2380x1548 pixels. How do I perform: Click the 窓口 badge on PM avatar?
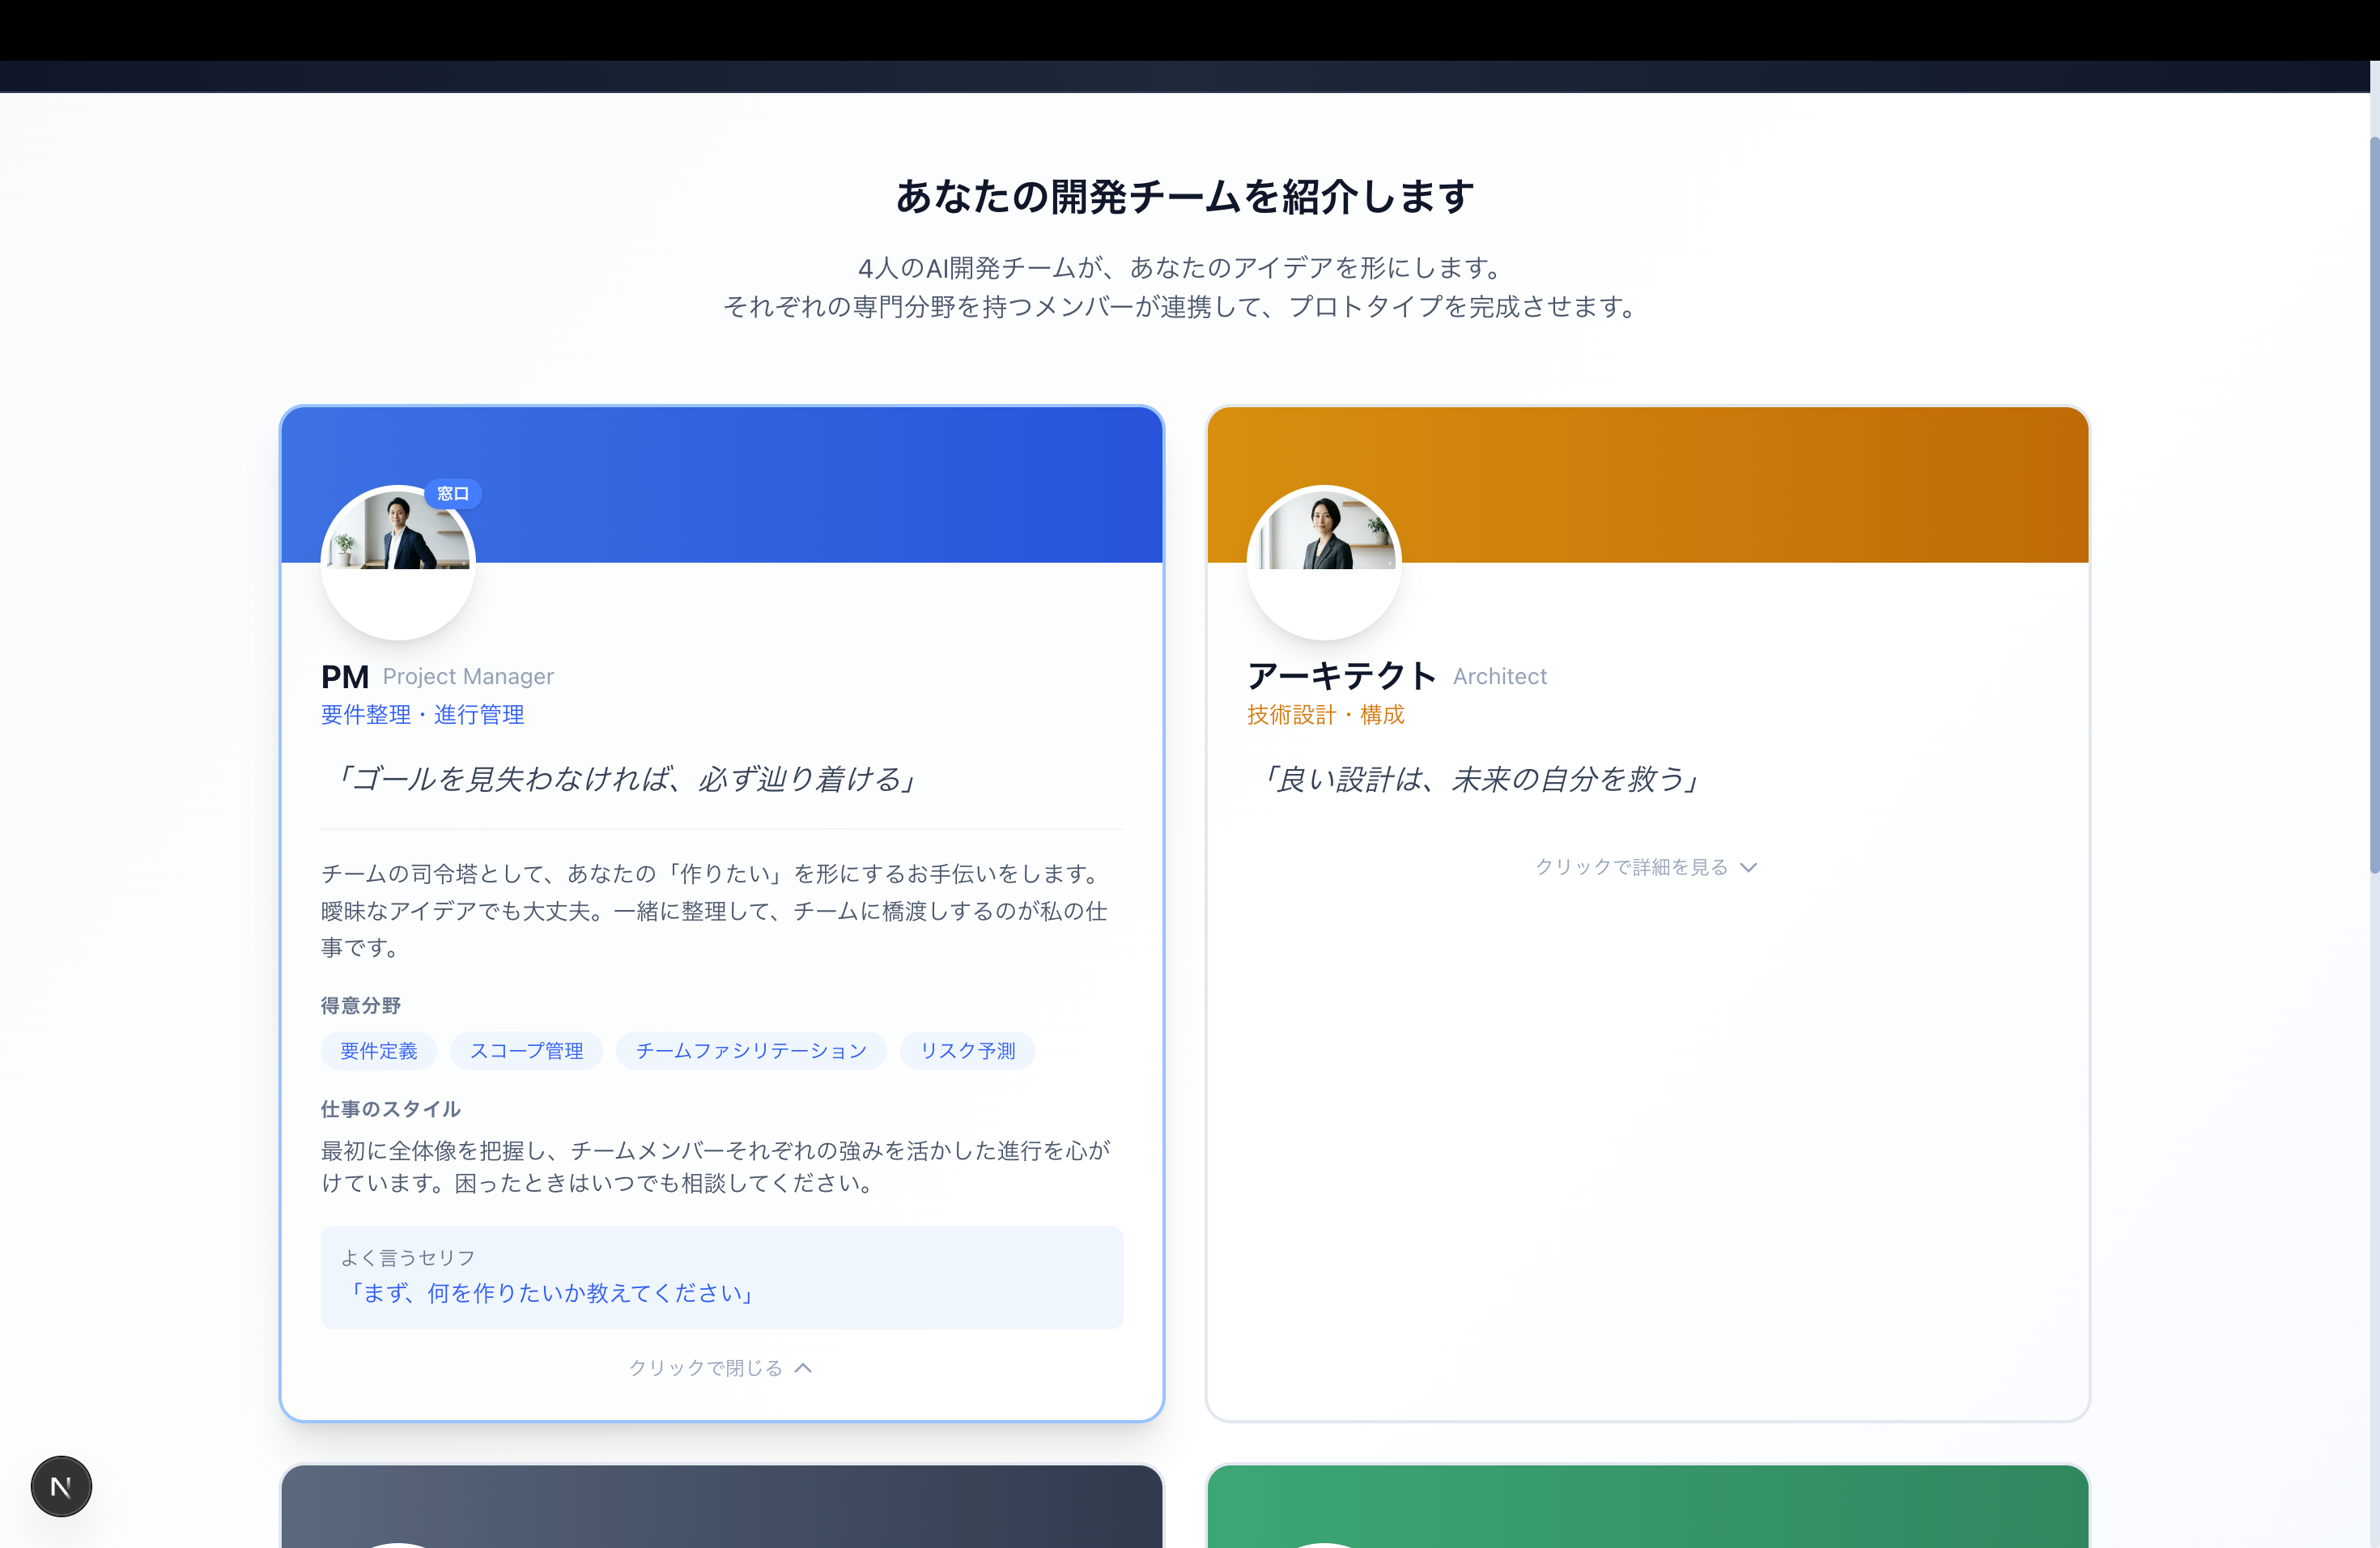point(453,493)
